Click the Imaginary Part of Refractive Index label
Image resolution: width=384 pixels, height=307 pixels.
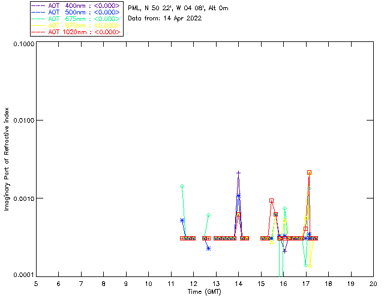pyautogui.click(x=7, y=159)
